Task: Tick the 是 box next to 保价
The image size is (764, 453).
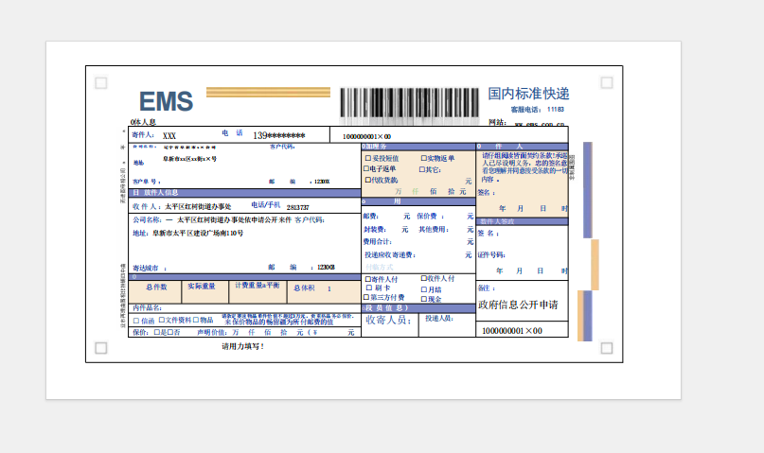Action: click(x=157, y=332)
